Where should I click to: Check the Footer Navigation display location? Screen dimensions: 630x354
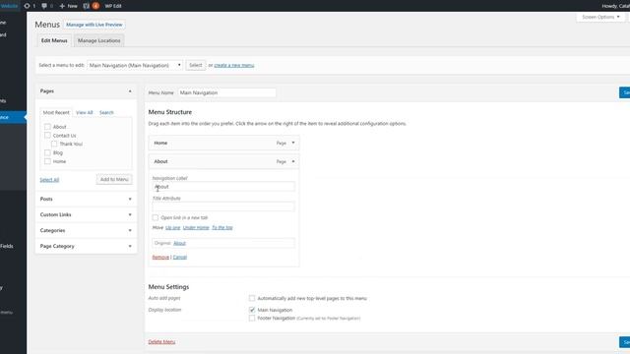pyautogui.click(x=252, y=318)
